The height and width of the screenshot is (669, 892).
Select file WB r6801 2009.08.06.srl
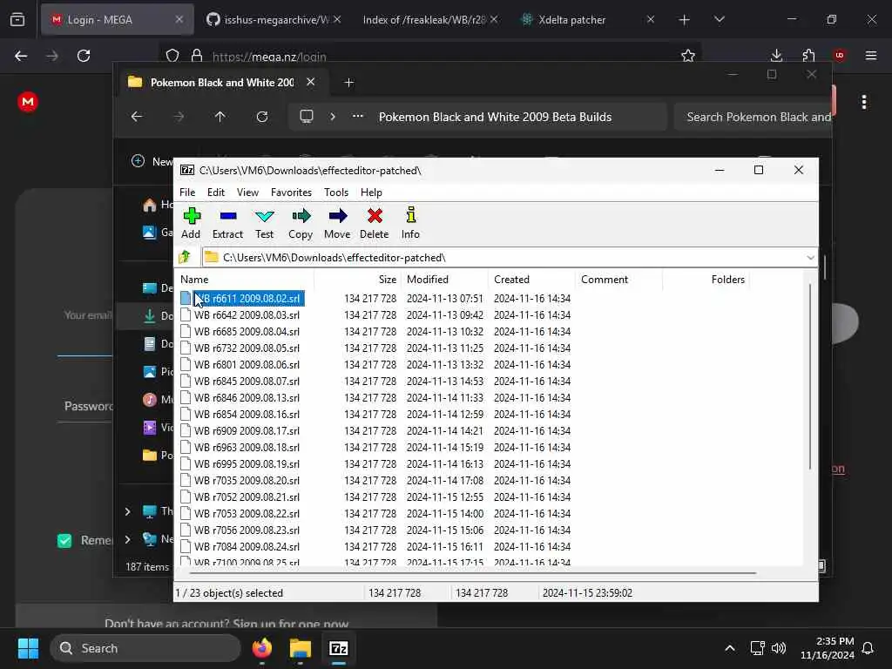247,364
